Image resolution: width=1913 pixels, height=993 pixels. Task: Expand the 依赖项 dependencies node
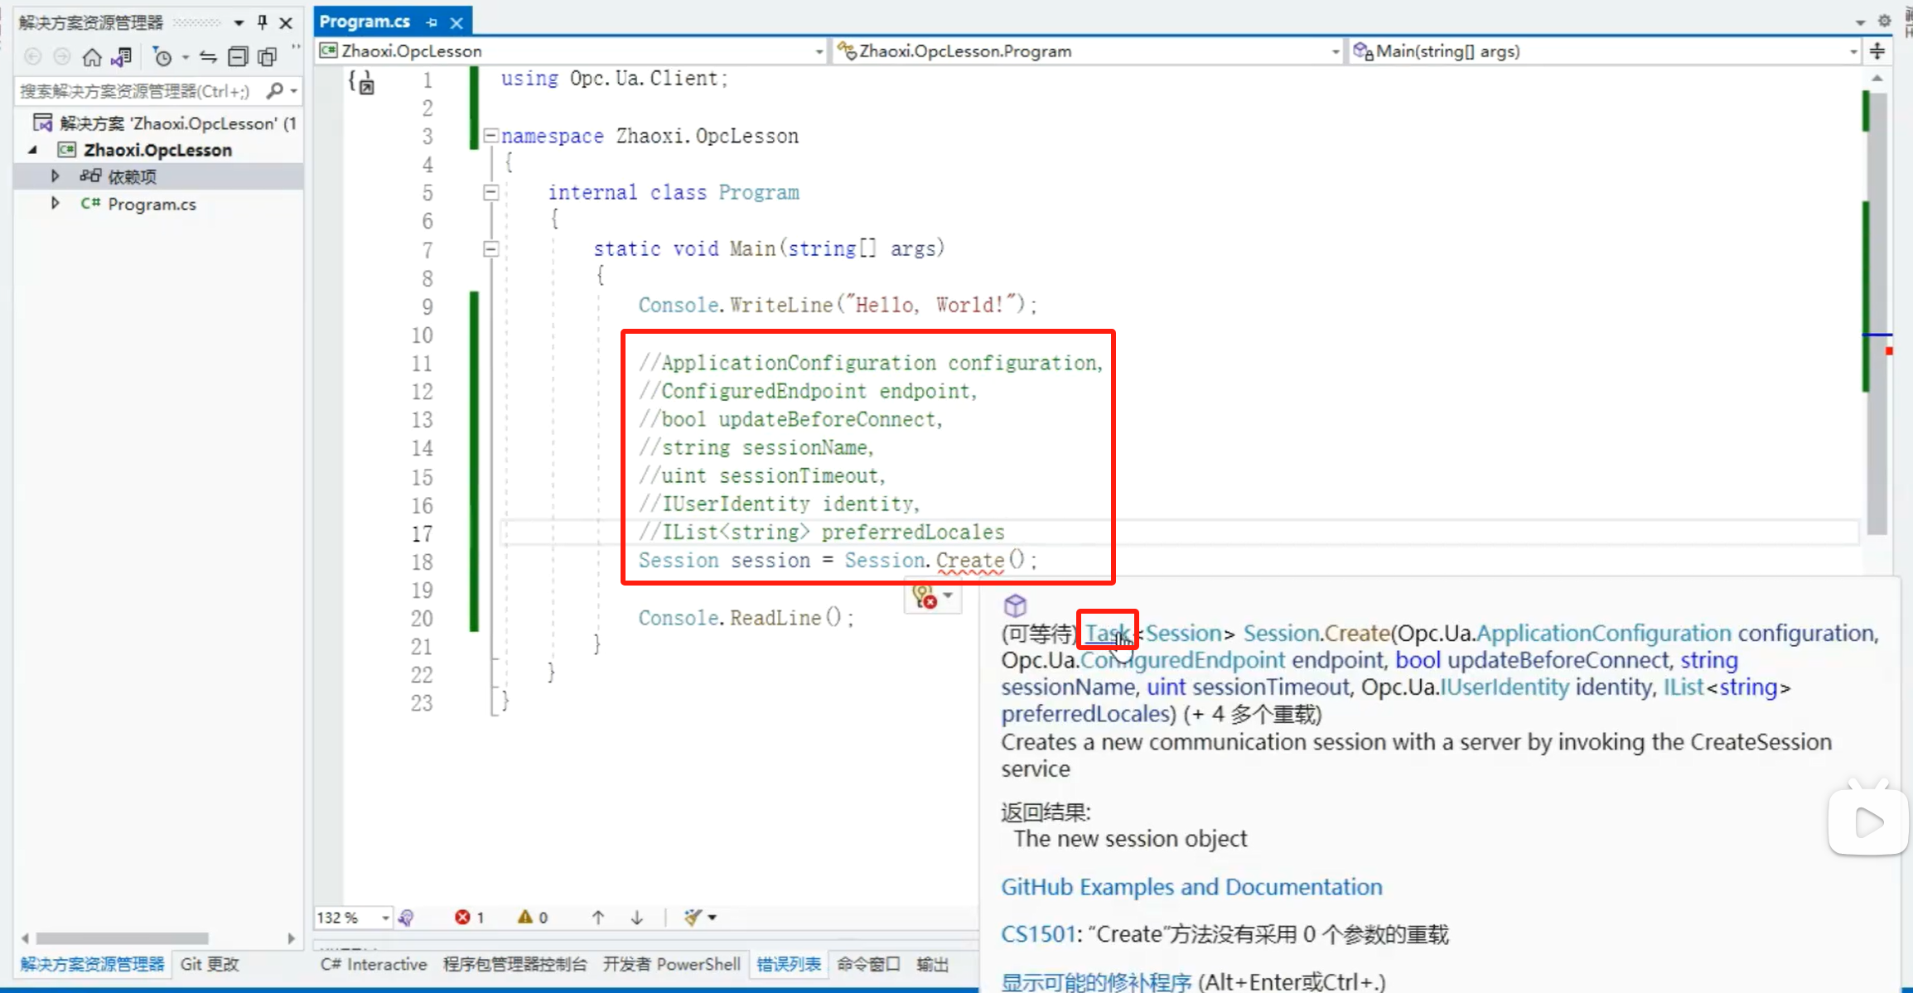[55, 176]
